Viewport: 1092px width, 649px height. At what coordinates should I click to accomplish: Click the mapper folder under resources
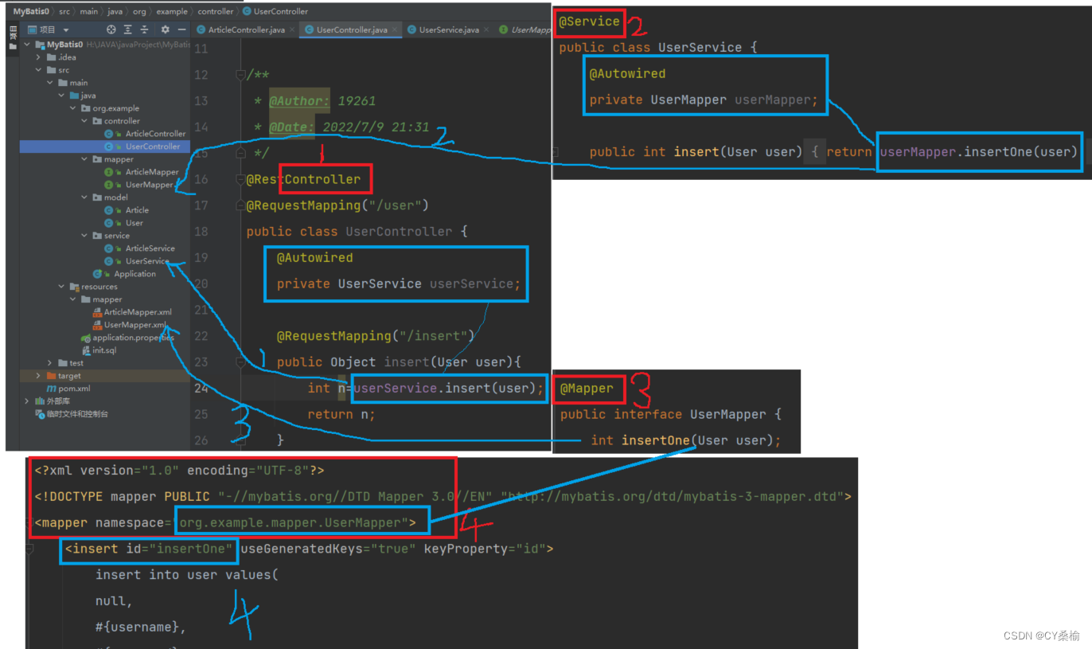click(x=107, y=299)
